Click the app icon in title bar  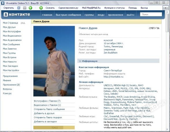(3, 3)
